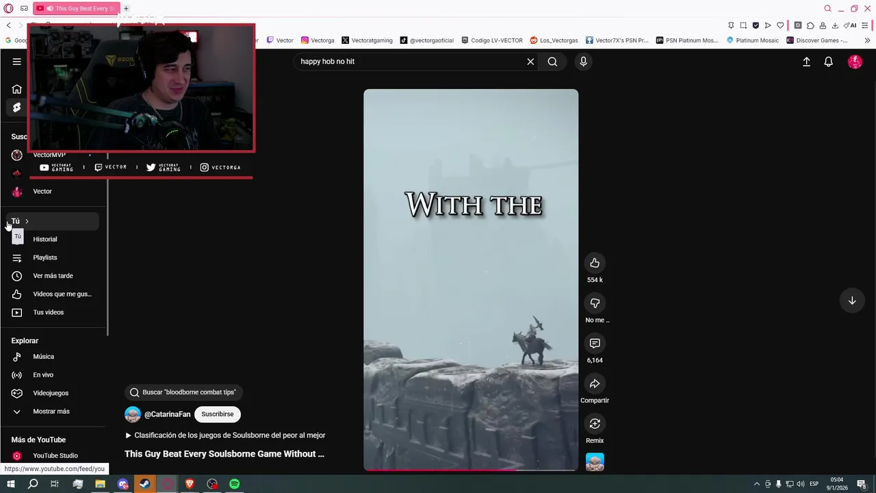The height and width of the screenshot is (493, 876).
Task: Show hidden tray icons chevron
Action: coord(756,484)
